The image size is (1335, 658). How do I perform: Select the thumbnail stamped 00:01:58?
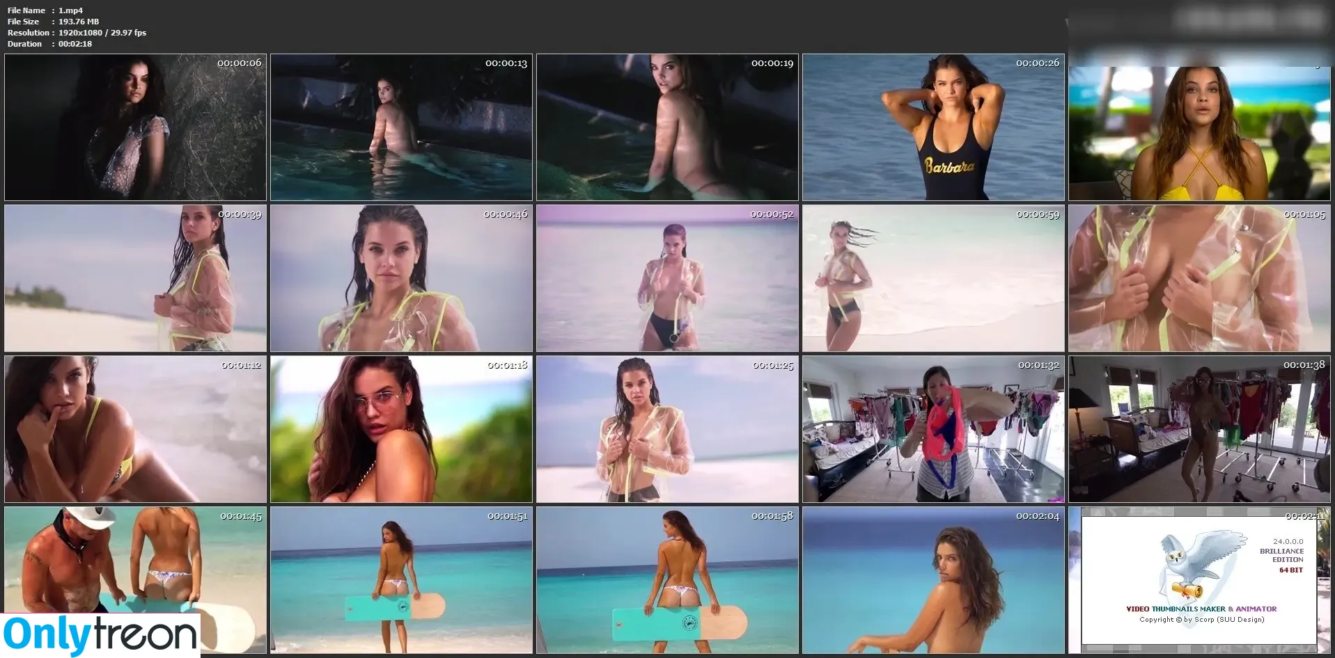[667, 580]
